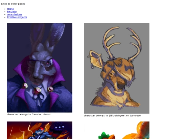Open the blue shark monster artwork
The width and height of the screenshot is (186, 139).
tap(40, 130)
